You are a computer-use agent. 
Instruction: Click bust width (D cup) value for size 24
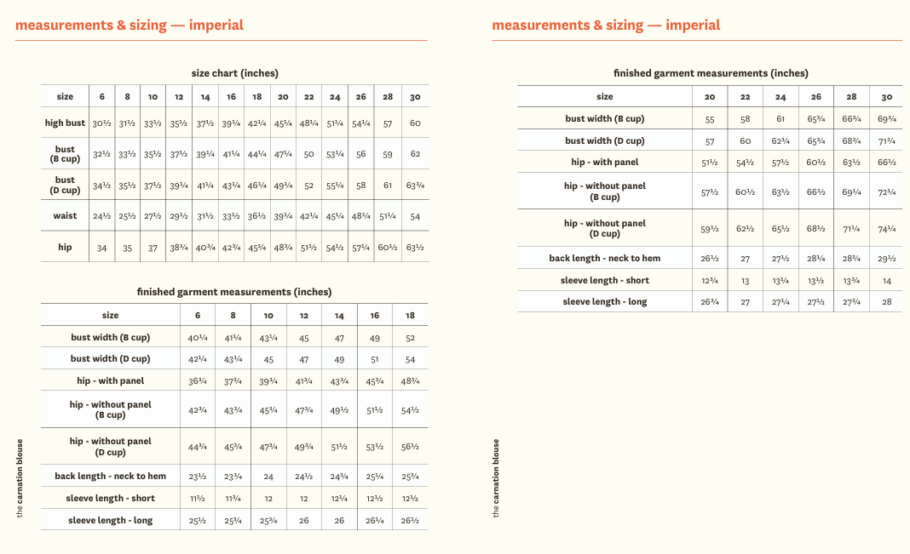coord(780,141)
